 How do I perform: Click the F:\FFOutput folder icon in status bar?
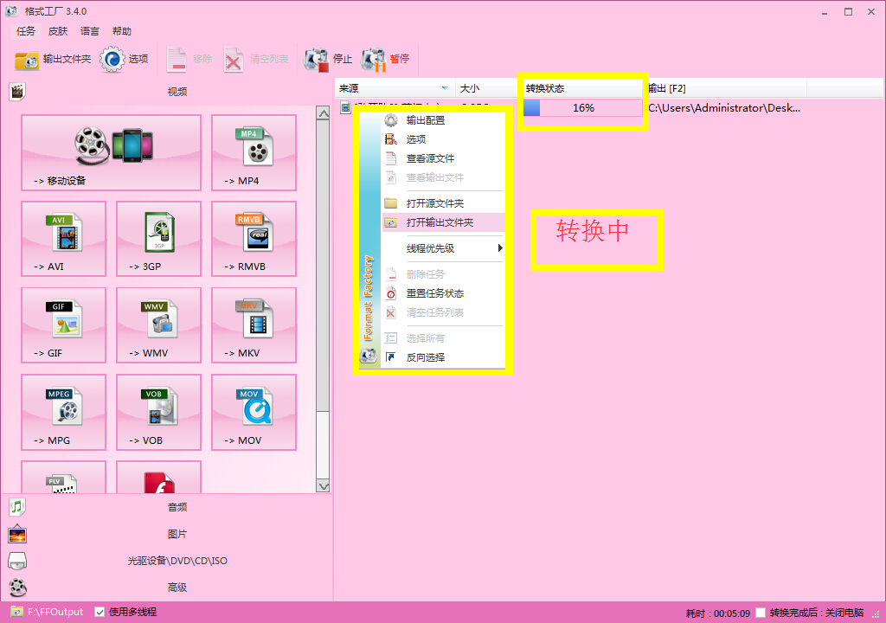pos(17,612)
